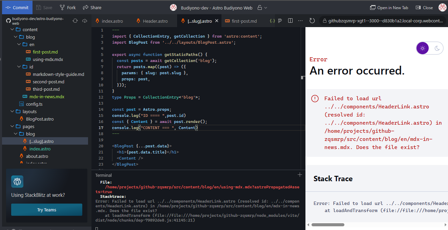The image size is (448, 230).
Task: Click the Try Teams button
Action: [46, 210]
